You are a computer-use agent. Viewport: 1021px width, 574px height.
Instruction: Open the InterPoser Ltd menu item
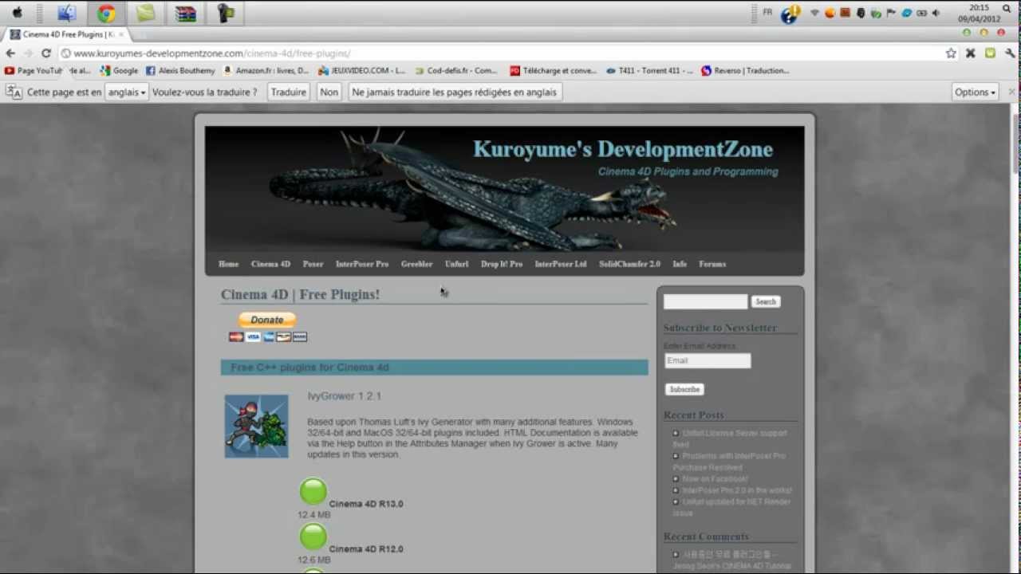pos(561,264)
